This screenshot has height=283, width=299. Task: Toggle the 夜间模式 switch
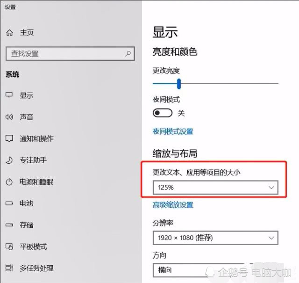163,113
